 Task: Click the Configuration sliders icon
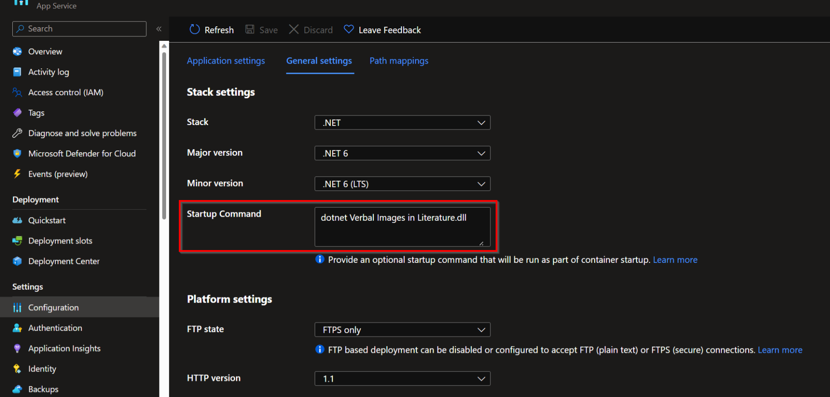point(17,308)
